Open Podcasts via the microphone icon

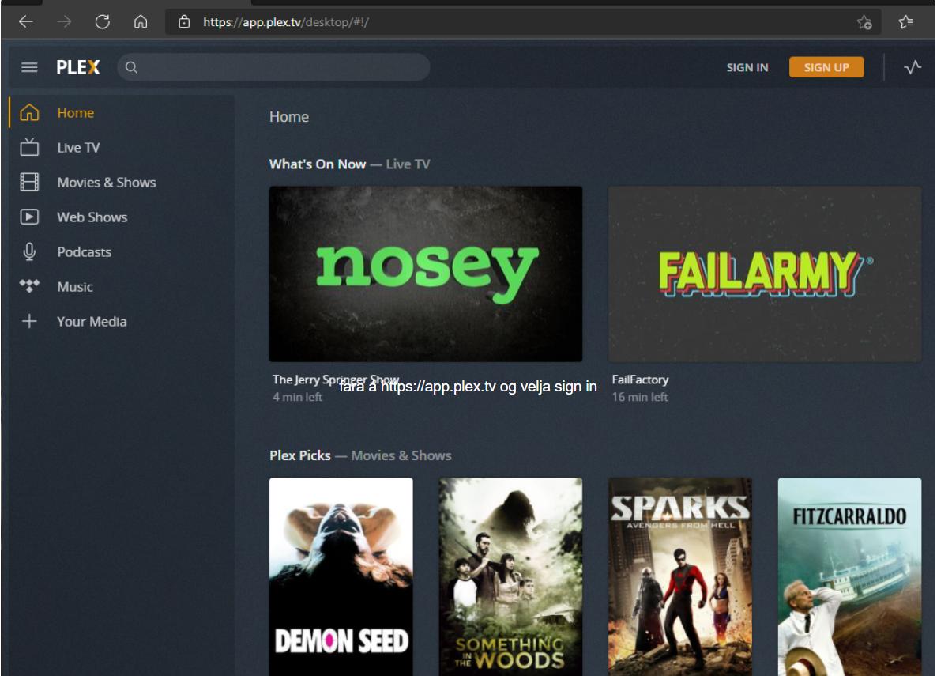pos(29,252)
